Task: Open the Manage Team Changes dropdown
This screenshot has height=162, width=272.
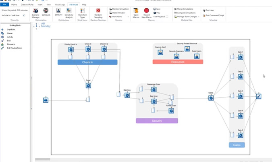Action: [x=198, y=17]
